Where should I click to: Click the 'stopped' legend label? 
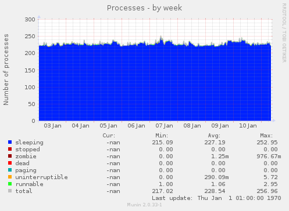[x=27, y=150]
